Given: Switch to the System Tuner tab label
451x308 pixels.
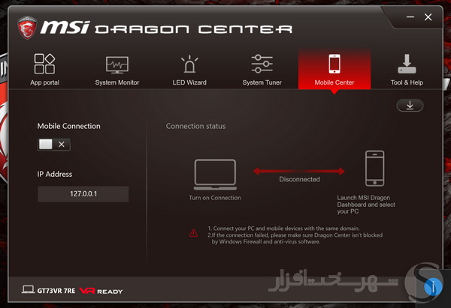Looking at the screenshot, I should [x=262, y=82].
